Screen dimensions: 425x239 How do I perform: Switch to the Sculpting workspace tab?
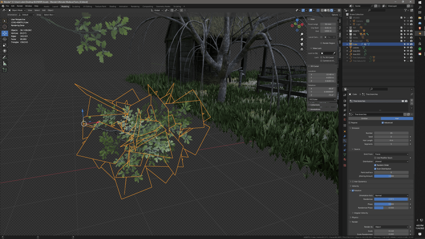(76, 6)
